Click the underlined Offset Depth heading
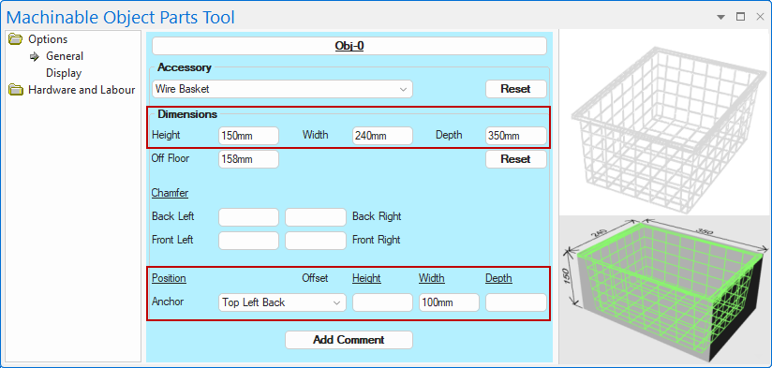Viewport: 772px width, 368px height. pos(498,278)
